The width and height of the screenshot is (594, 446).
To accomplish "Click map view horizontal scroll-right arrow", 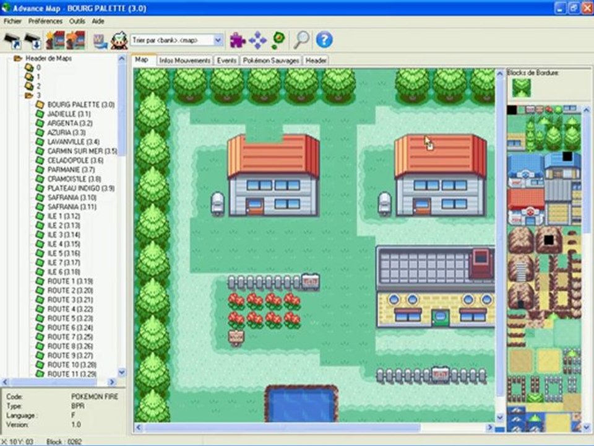I will [490, 428].
